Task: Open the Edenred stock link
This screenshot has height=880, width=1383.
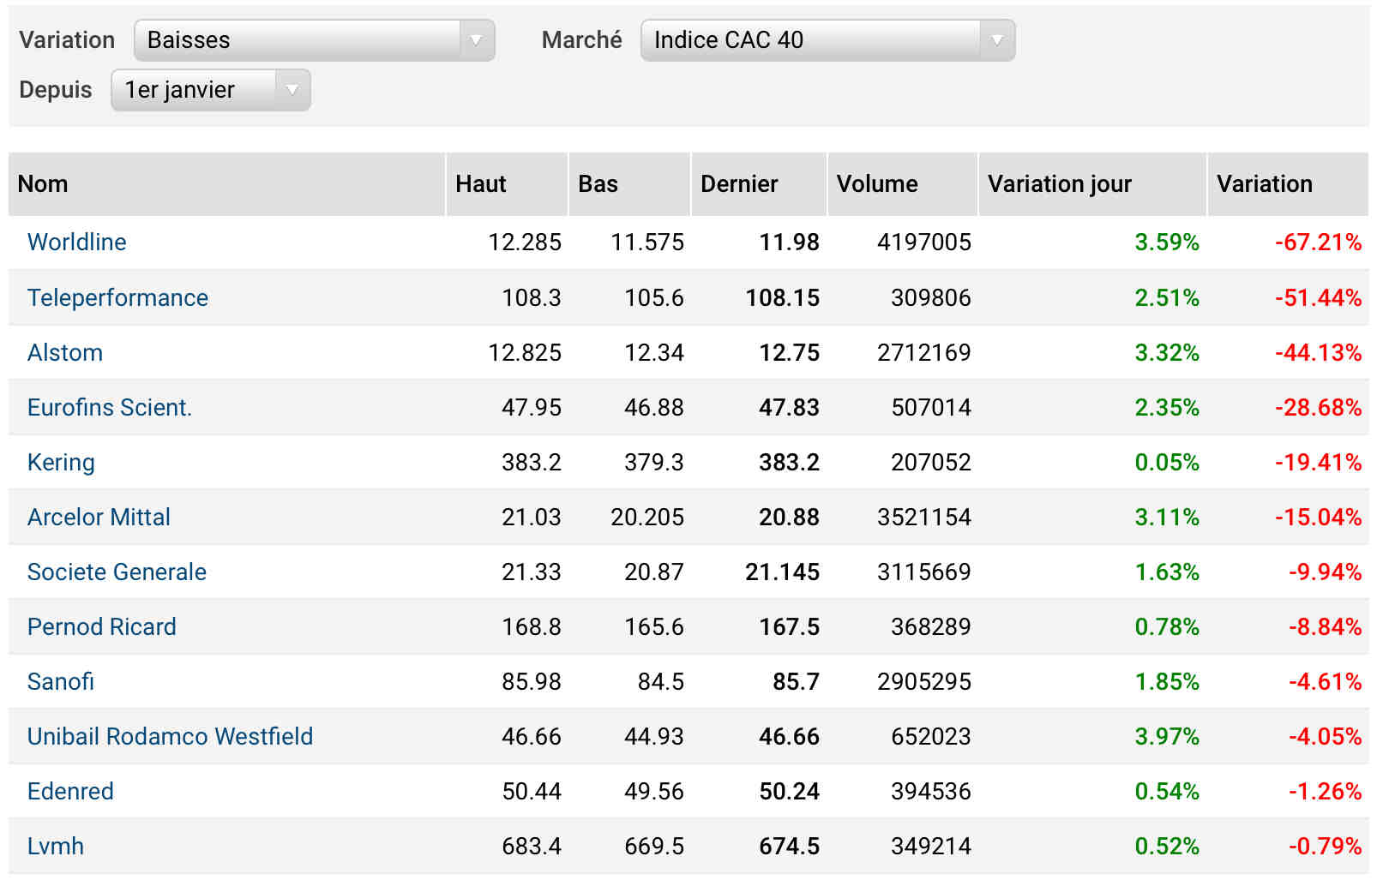Action: click(x=70, y=791)
